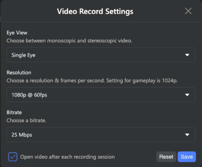Viewport: 202px width, 167px height.
Task: Open the 25 Mbps combo box
Action: [x=101, y=134]
